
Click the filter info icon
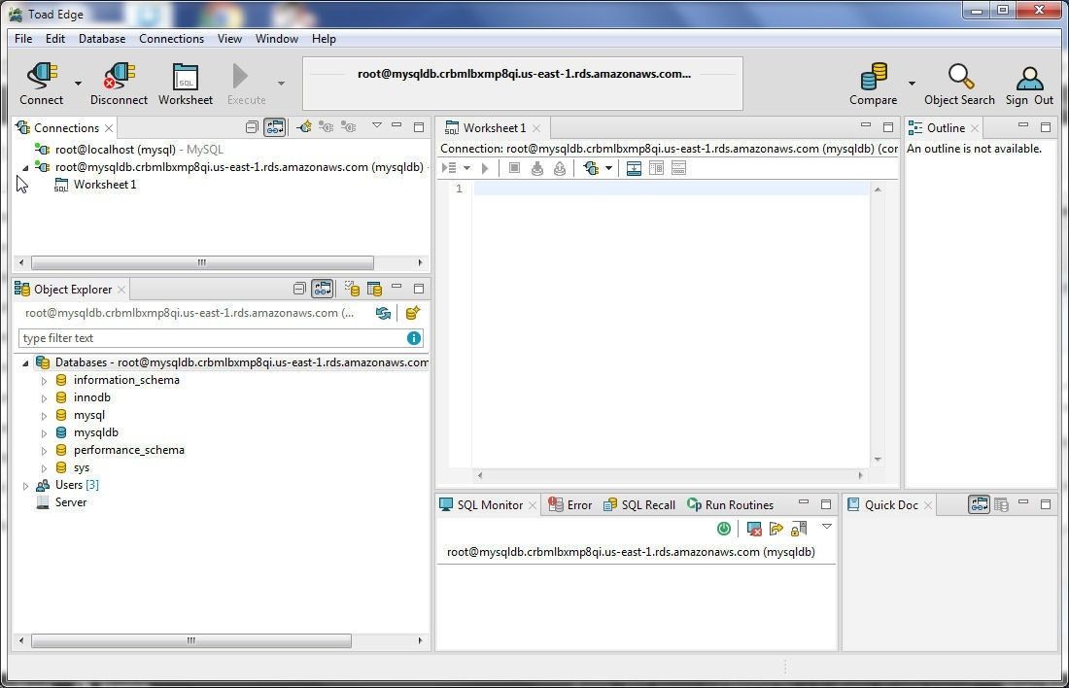click(414, 338)
